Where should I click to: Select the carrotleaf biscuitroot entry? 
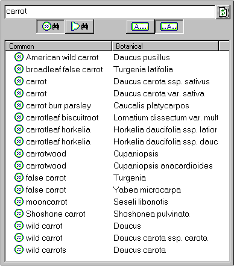(116, 117)
